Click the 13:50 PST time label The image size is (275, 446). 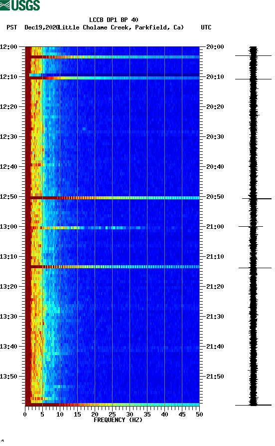coord(9,377)
